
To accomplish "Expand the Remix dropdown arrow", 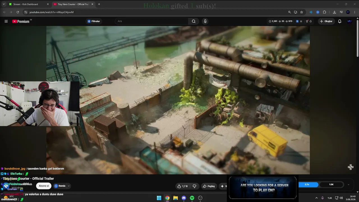I will tap(69, 186).
